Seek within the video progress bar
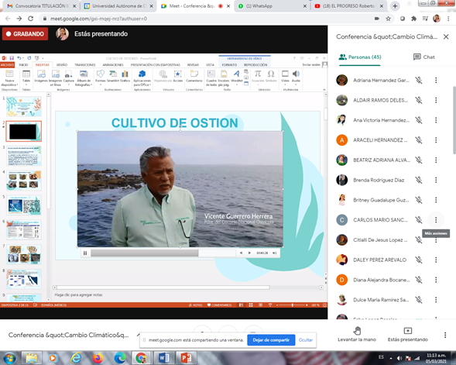The width and height of the screenshot is (456, 365). coord(163,253)
